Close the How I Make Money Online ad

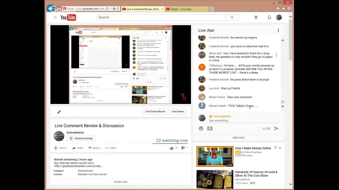click(280, 148)
